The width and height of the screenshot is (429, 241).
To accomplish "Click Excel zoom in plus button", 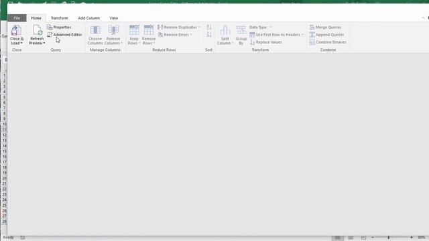I will click(x=411, y=238).
